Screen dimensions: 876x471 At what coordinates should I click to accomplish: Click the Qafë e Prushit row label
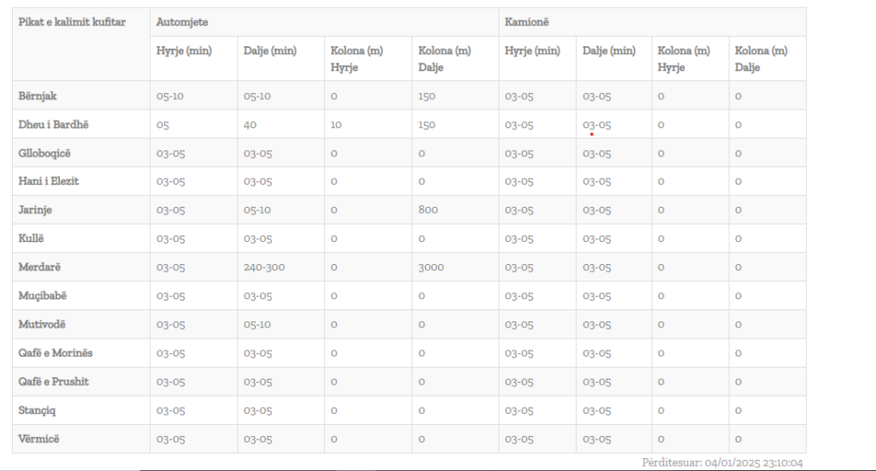pos(54,382)
